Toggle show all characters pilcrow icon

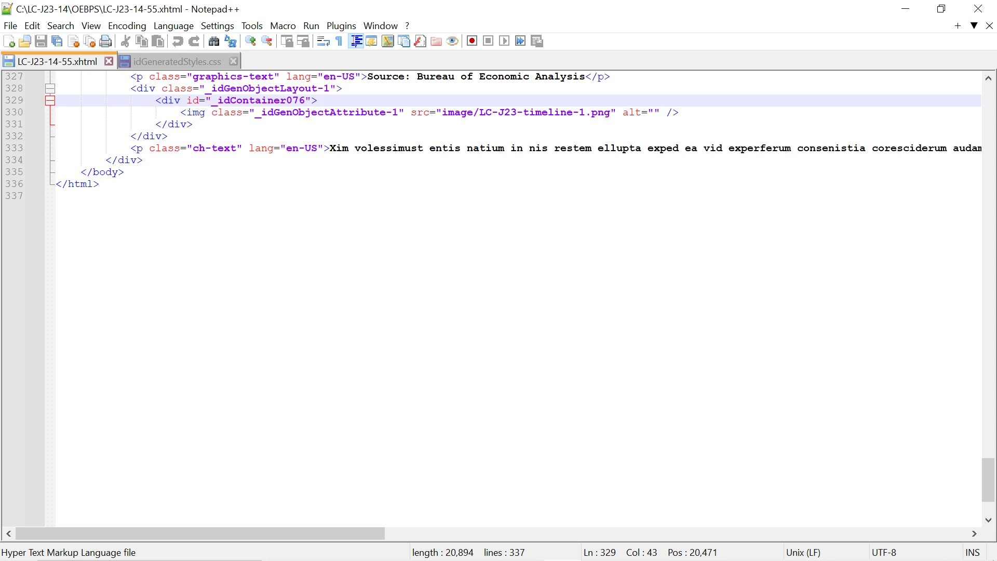(339, 41)
